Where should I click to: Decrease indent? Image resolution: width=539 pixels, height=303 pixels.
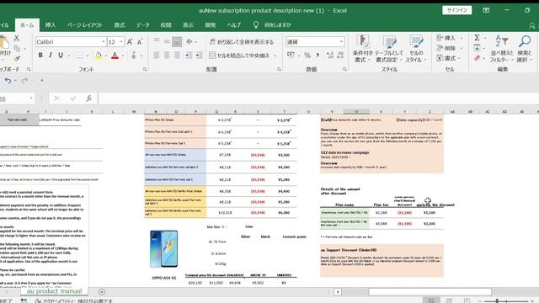coord(189,55)
